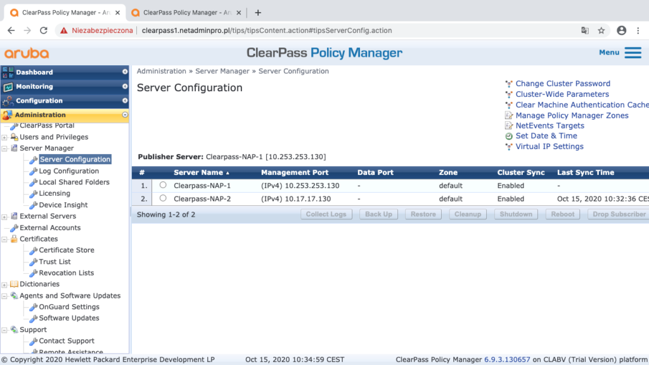Image resolution: width=649 pixels, height=365 pixels.
Task: Click the browser reload icon
Action: coord(44,30)
